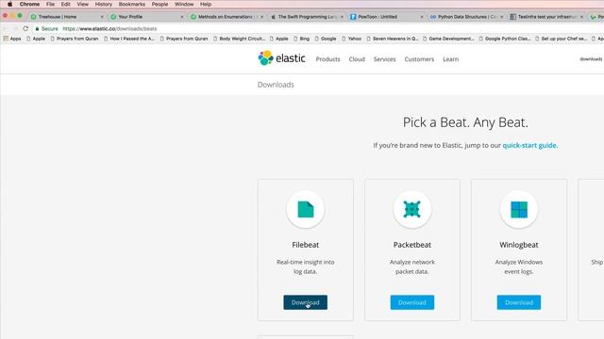This screenshot has width=604, height=339.
Task: Download Winlogbeat
Action: point(519,302)
